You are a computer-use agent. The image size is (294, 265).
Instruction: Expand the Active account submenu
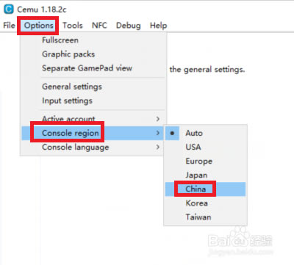[93, 119]
